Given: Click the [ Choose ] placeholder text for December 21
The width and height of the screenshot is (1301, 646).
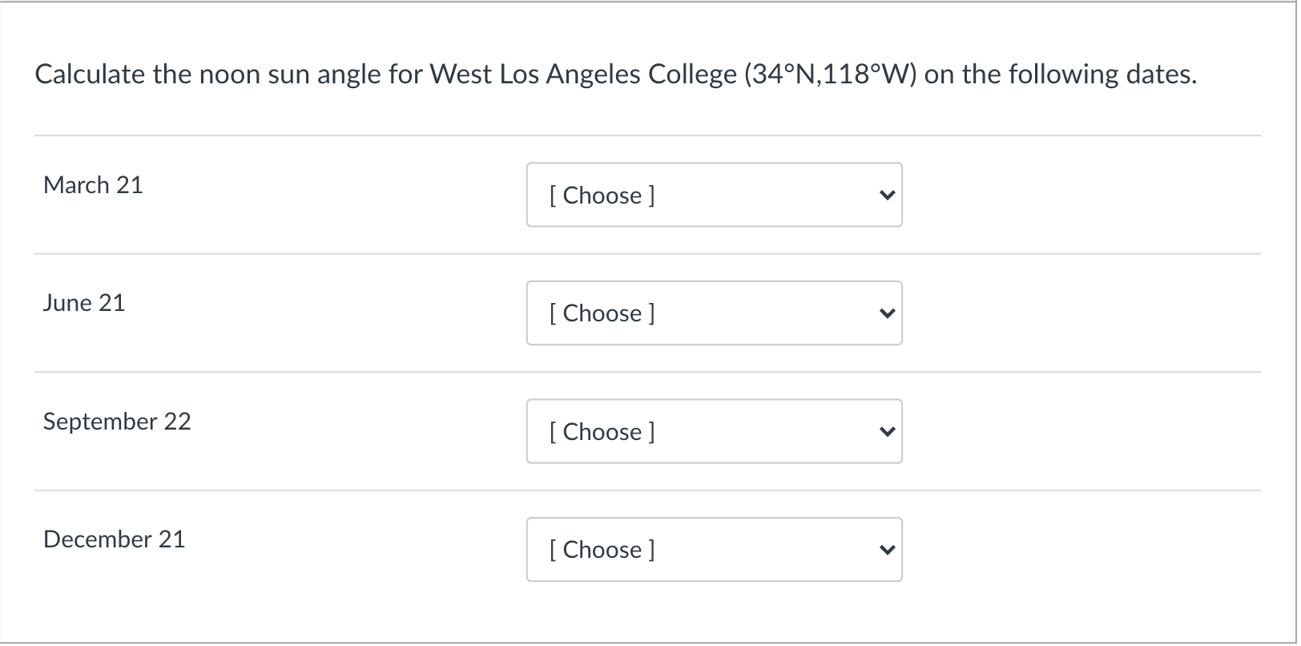Looking at the screenshot, I should pos(601,549).
